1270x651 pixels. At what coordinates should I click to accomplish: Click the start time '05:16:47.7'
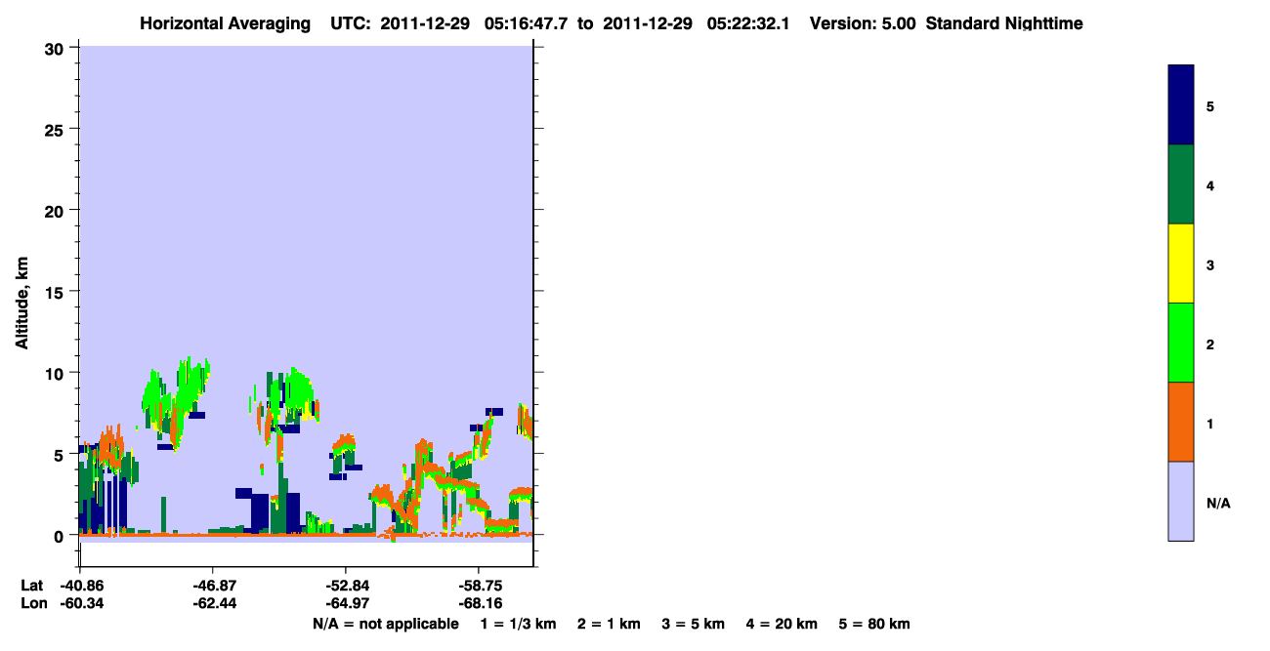[x=527, y=23]
